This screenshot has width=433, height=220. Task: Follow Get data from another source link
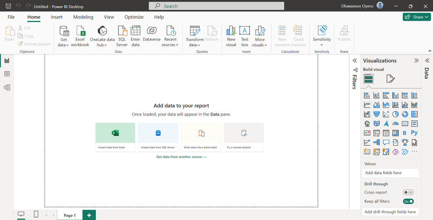pos(181,157)
